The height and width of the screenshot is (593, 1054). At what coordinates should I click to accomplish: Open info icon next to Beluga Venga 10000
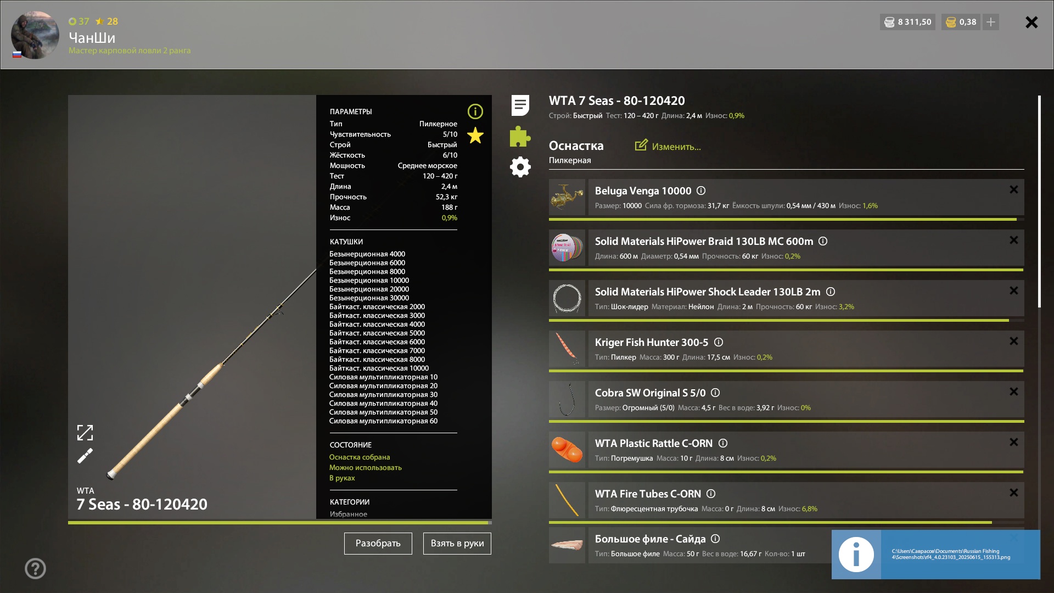(x=701, y=191)
